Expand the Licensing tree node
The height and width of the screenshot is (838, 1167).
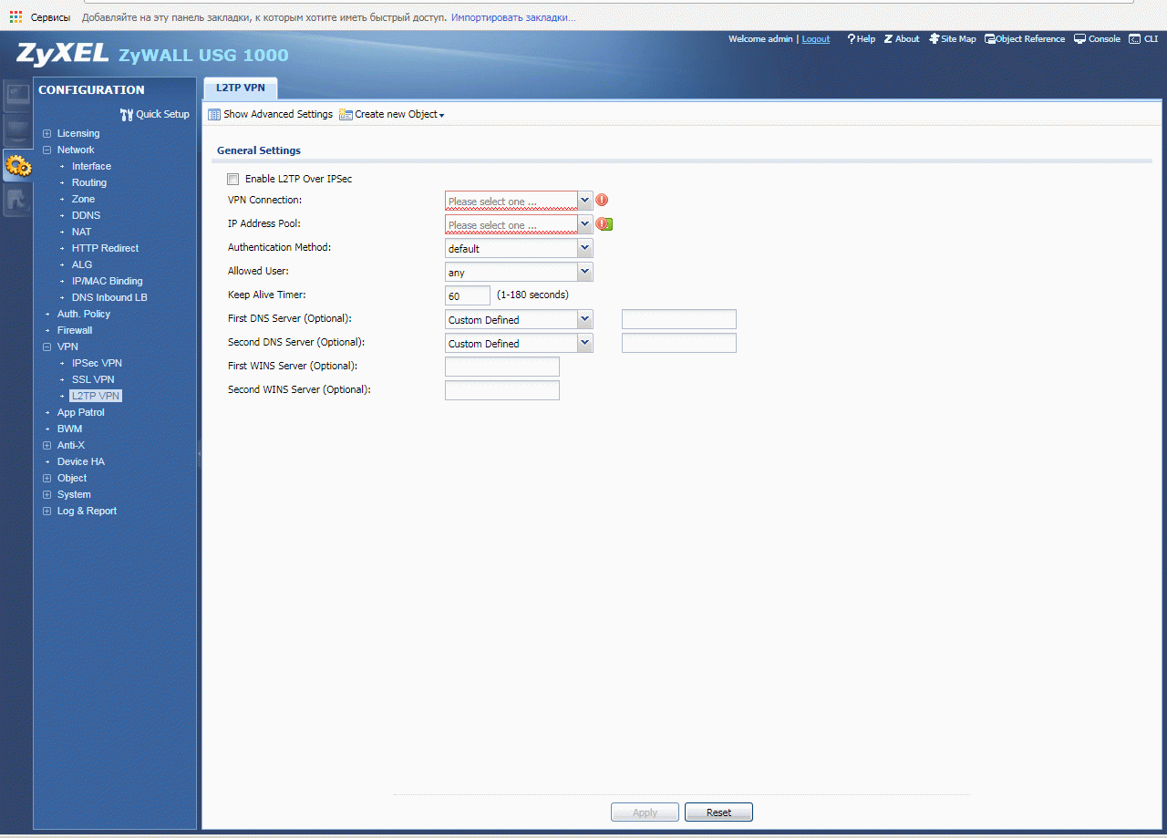coord(47,133)
